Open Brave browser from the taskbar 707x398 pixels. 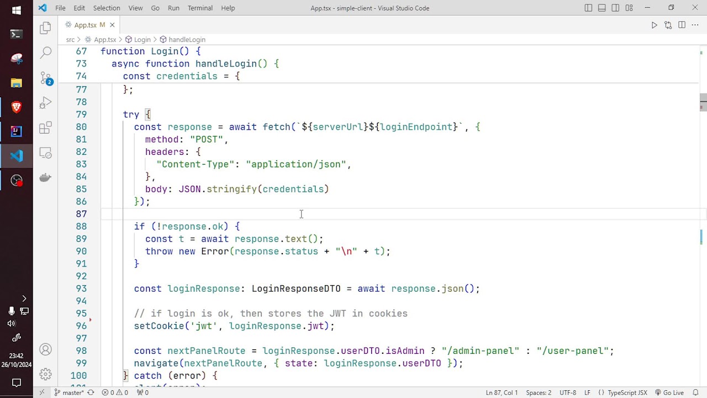[16, 107]
